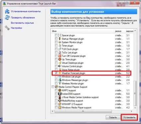The image size is (141, 124).
Task: Select the System Monitor plugin icon
Action: coord(60,42)
